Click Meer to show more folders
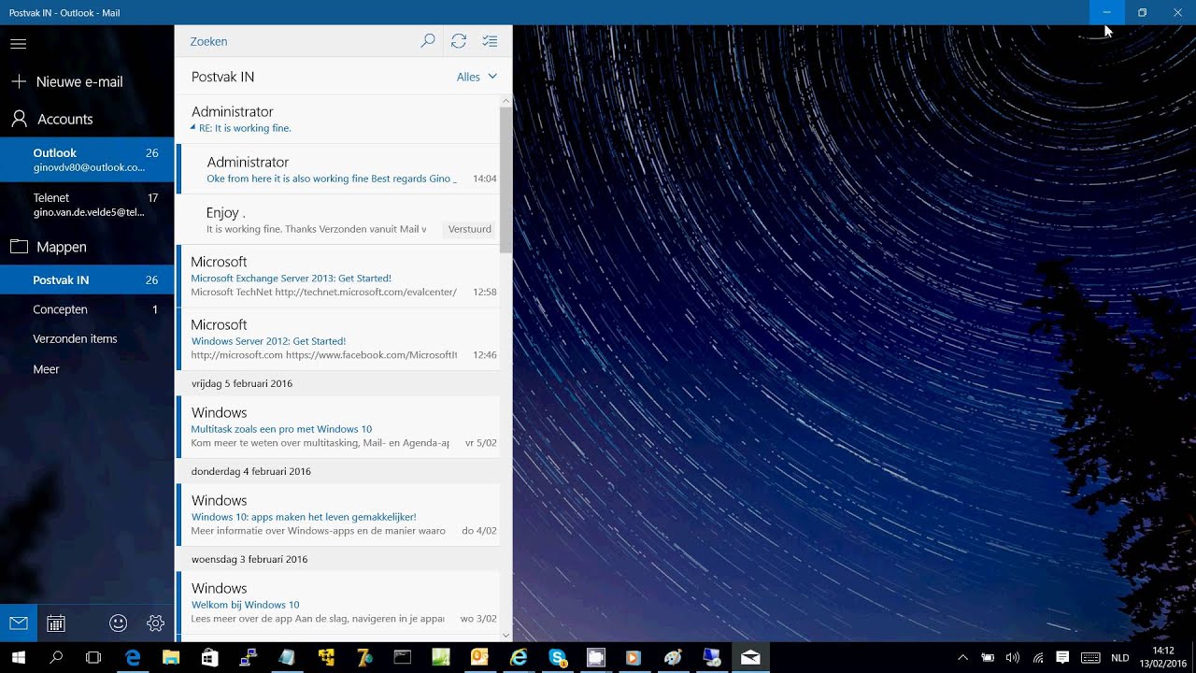 point(87,369)
